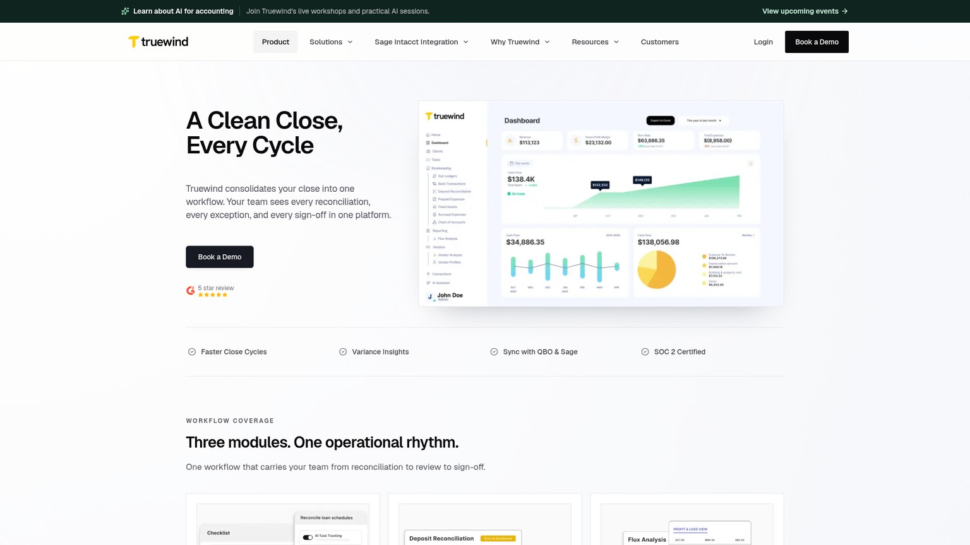The height and width of the screenshot is (545, 970).
Task: Open the Login link
Action: tap(763, 42)
